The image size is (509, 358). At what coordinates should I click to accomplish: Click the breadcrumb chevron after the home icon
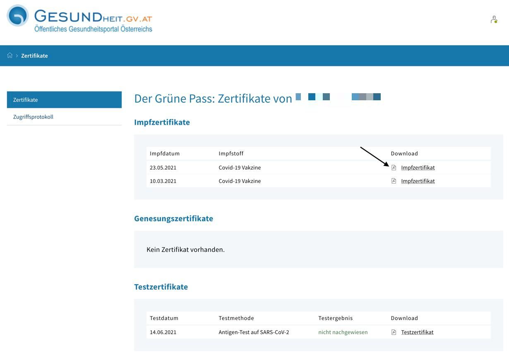pyautogui.click(x=17, y=55)
